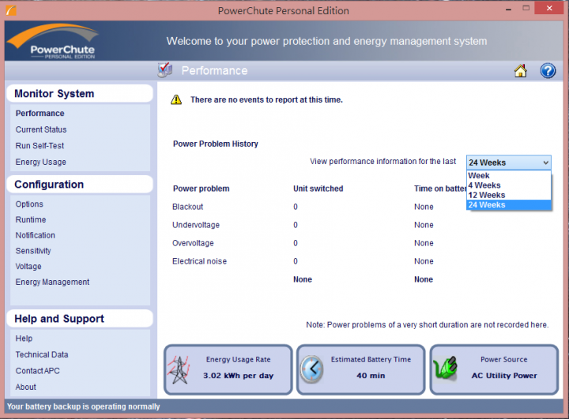This screenshot has width=569, height=419.
Task: Open Energy Management settings
Action: point(52,282)
